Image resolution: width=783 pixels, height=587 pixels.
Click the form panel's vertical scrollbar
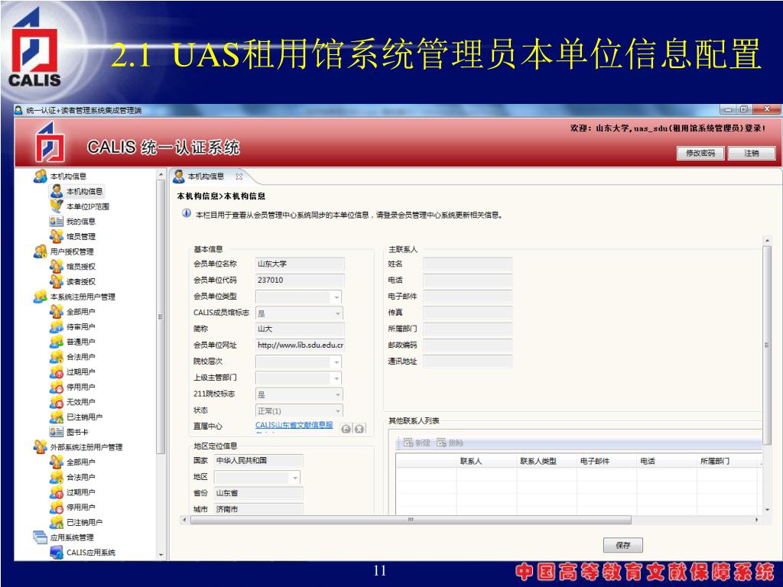[x=766, y=345]
